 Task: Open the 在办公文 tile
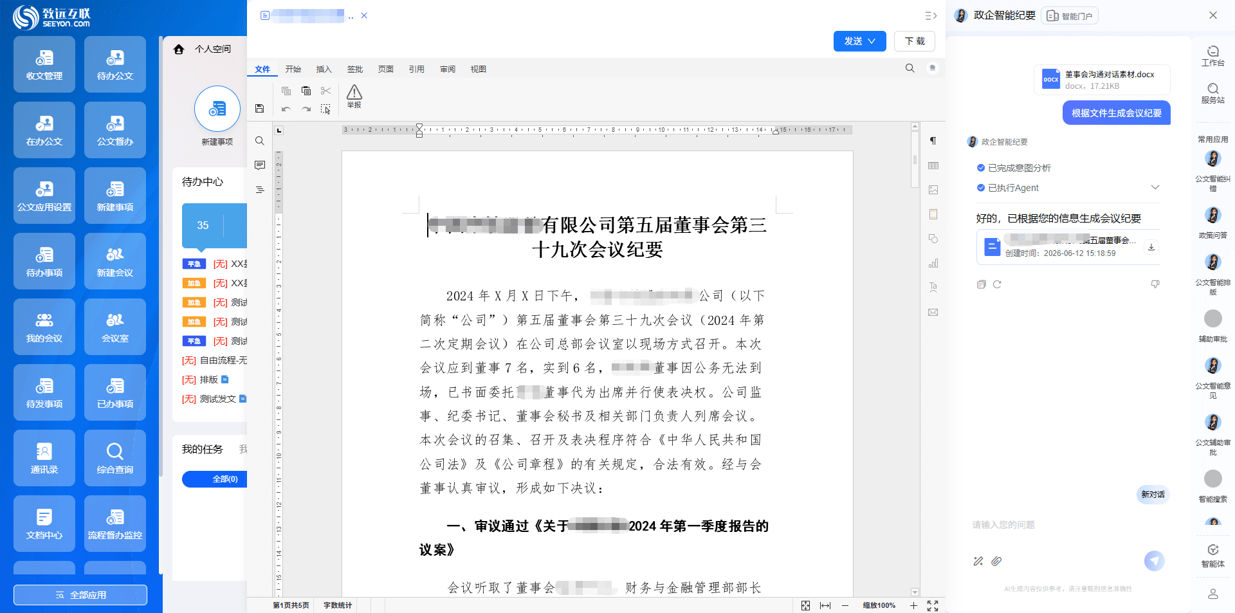(44, 130)
